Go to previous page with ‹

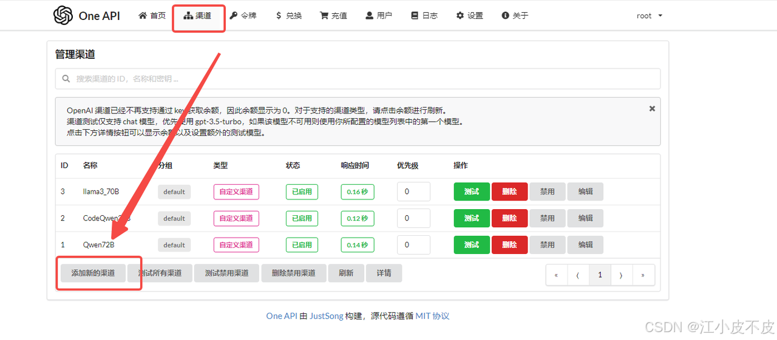click(x=578, y=275)
